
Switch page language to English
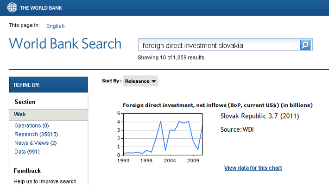pyautogui.click(x=56, y=26)
